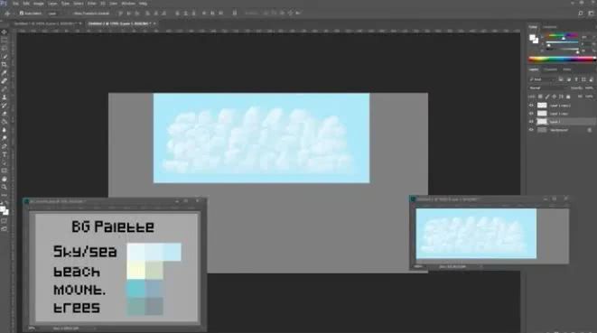
Task: Select the Layer 1 copy 2 layer name
Action: tap(560, 106)
